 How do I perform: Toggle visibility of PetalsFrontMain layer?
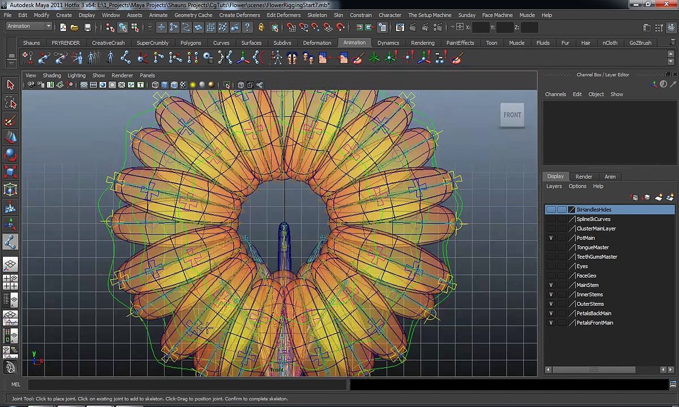coord(551,323)
